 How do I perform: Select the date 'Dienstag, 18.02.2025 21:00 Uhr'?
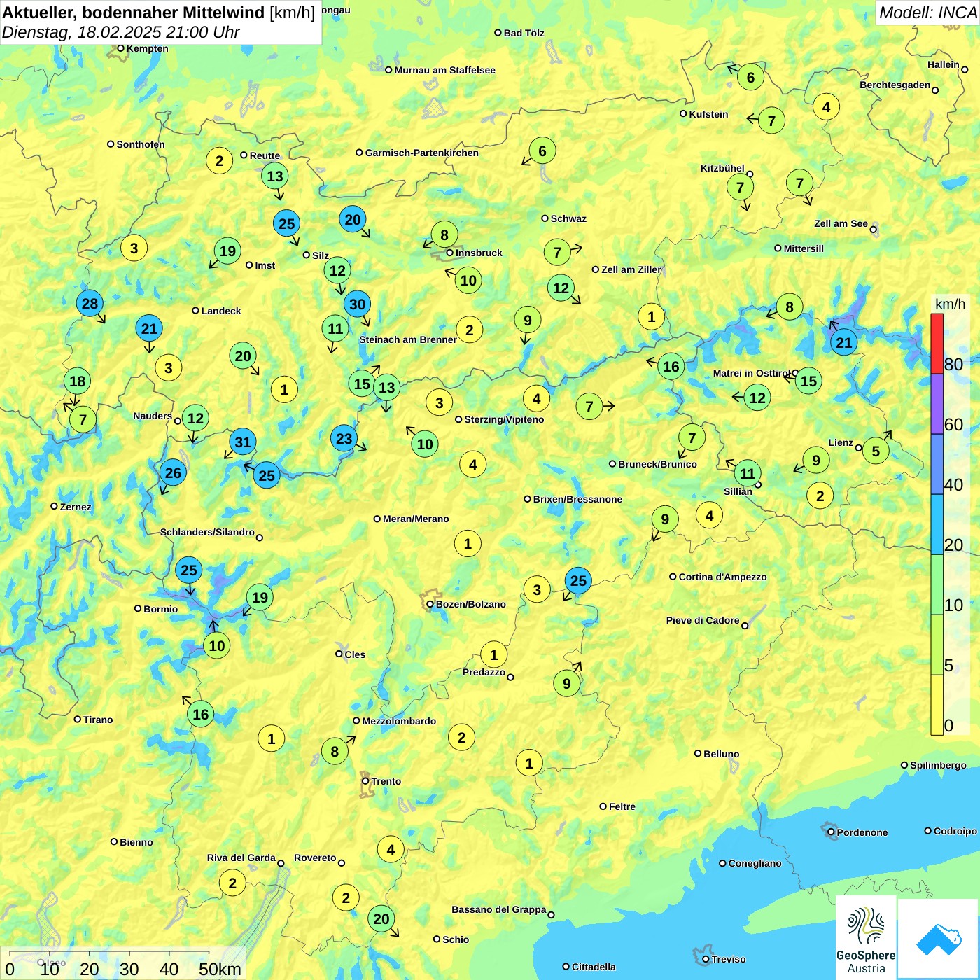pyautogui.click(x=120, y=32)
